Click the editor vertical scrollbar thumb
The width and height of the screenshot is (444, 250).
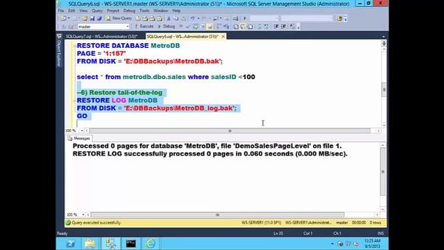tap(384, 90)
